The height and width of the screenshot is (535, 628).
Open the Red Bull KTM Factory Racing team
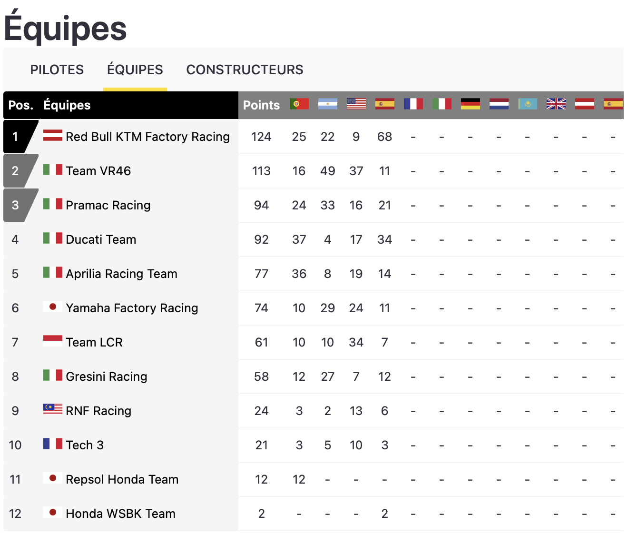147,137
